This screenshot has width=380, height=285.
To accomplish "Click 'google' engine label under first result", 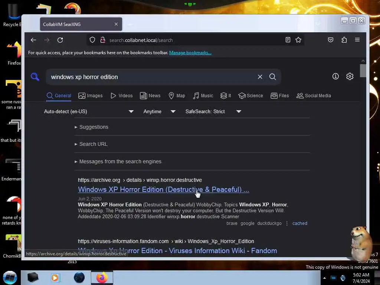I will coord(248,223).
